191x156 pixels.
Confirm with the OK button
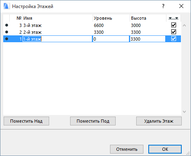tap(165, 149)
